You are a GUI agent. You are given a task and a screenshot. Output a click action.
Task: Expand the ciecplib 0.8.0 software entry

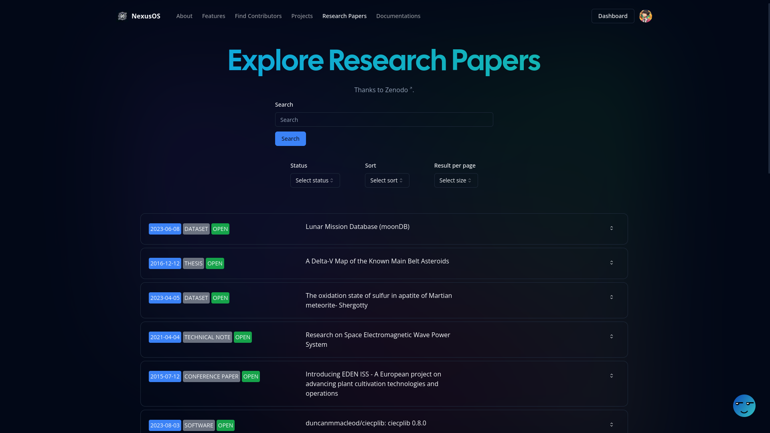(x=611, y=425)
